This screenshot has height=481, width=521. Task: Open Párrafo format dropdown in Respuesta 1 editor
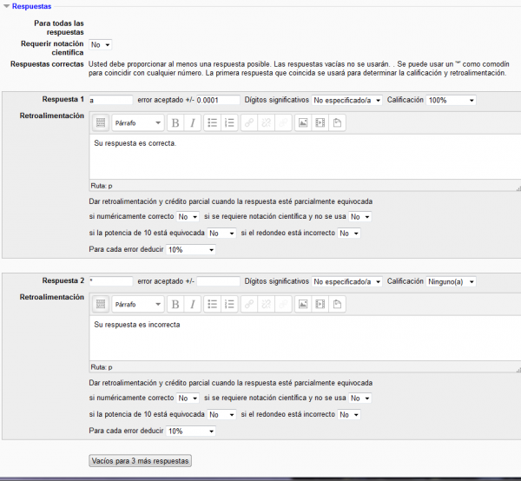coord(138,122)
